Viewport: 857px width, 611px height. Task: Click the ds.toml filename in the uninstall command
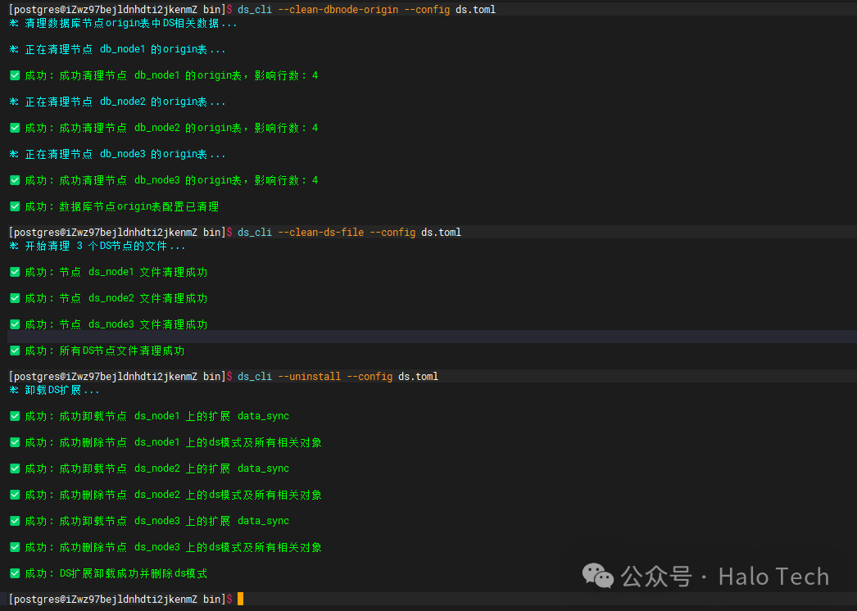pyautogui.click(x=418, y=377)
